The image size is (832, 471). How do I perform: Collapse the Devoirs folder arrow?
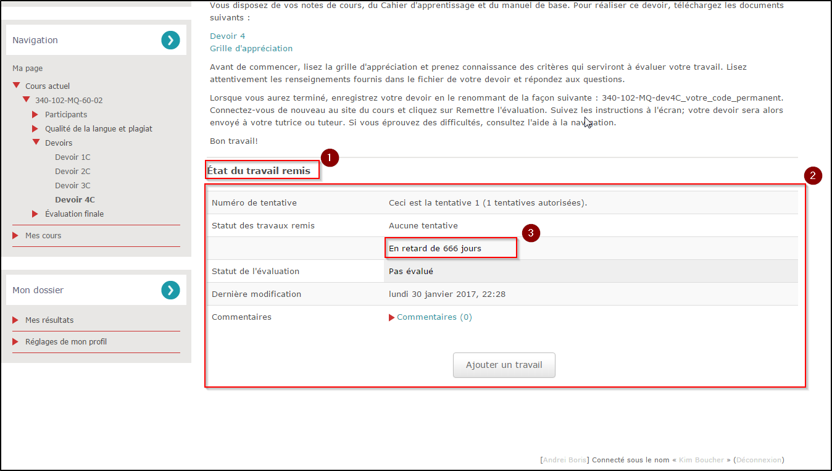click(36, 143)
